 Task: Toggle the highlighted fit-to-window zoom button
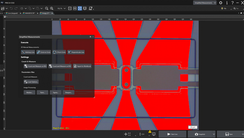point(80,8)
